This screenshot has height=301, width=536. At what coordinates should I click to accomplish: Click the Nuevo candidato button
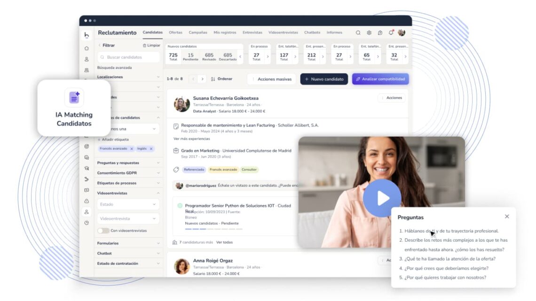coord(324,79)
